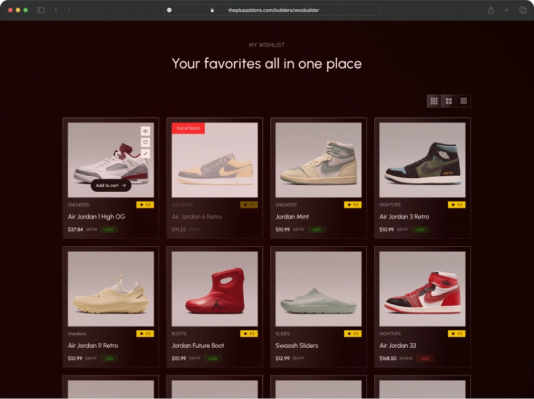The height and width of the screenshot is (399, 534).
Task: Open quick view for Air Jordan 1 High OG
Action: coord(145,131)
